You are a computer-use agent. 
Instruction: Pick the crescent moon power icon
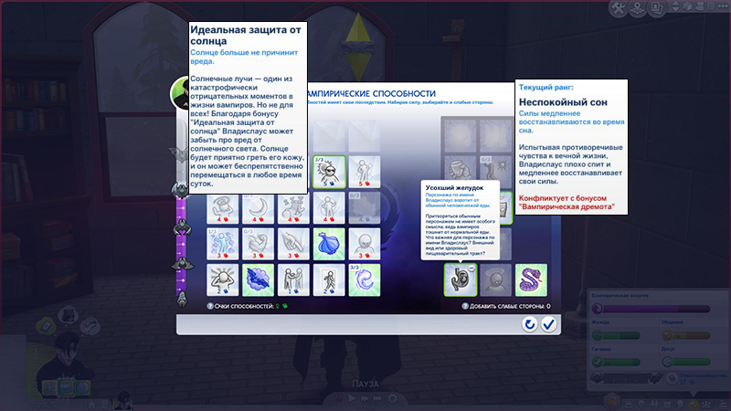[258, 208]
